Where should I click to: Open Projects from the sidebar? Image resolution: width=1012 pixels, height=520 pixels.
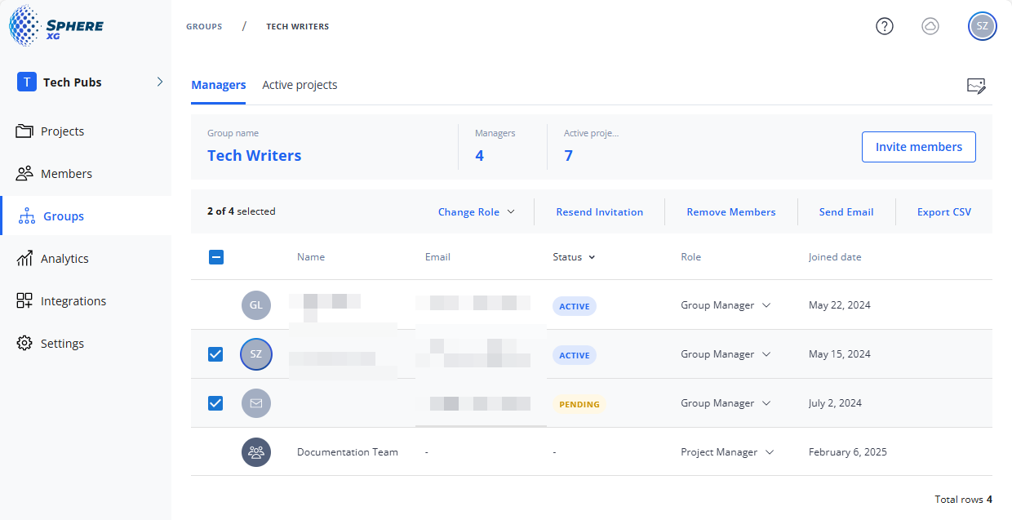(x=62, y=131)
